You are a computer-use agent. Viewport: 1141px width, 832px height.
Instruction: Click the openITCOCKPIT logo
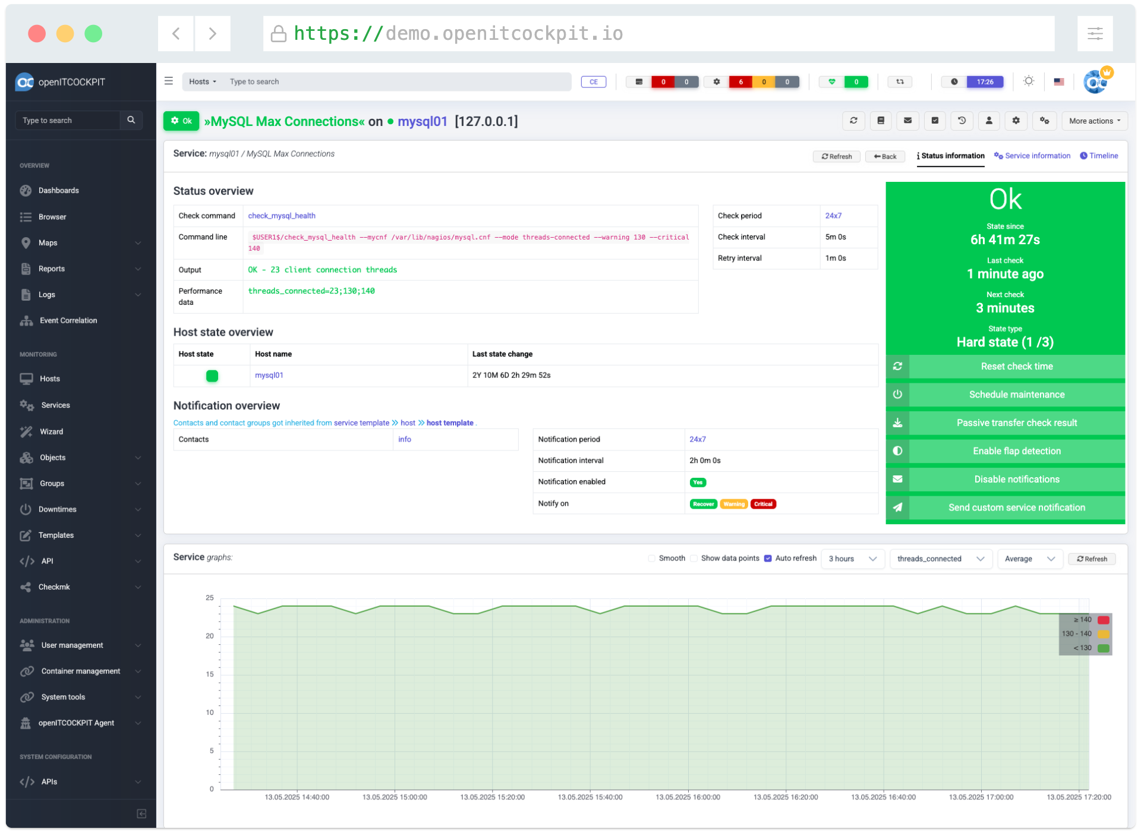(61, 82)
